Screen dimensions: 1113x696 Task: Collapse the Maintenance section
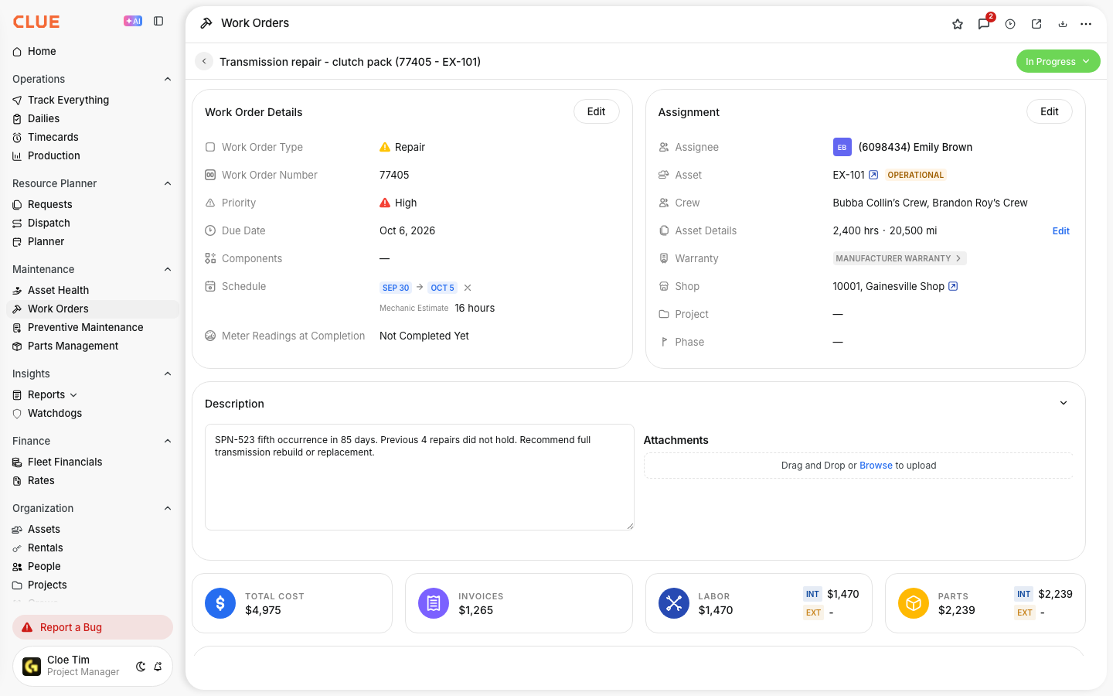point(168,269)
